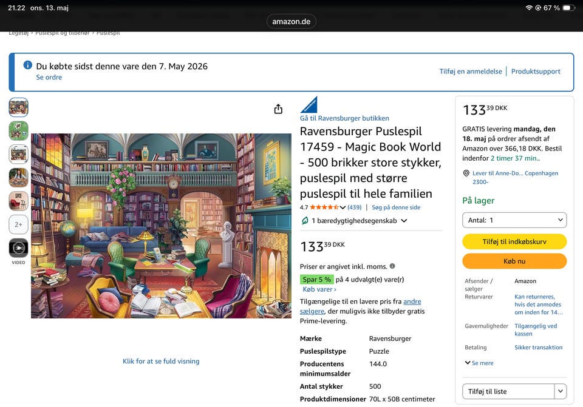583x407 pixels.
Task: Click Klik for at se fuld visning
Action: [161, 362]
